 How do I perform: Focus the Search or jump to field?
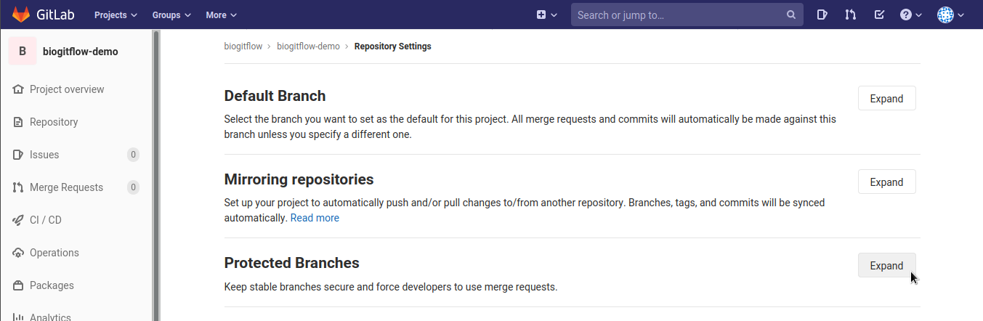click(x=687, y=15)
